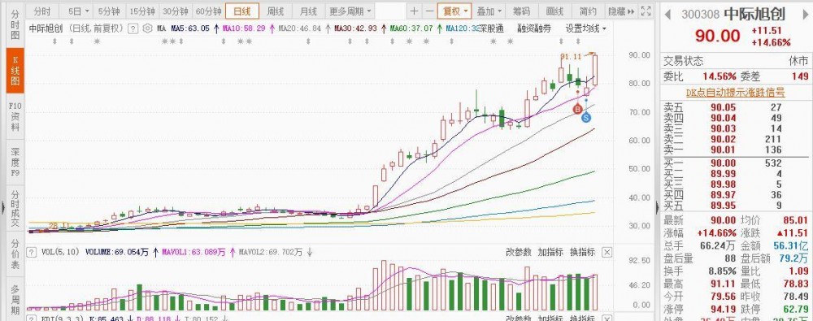Open the chart indicator settings gear icon

147,28
